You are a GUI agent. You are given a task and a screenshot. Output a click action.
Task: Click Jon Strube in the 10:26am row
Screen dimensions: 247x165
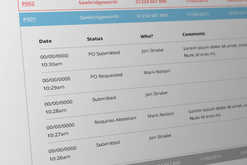pos(160,137)
